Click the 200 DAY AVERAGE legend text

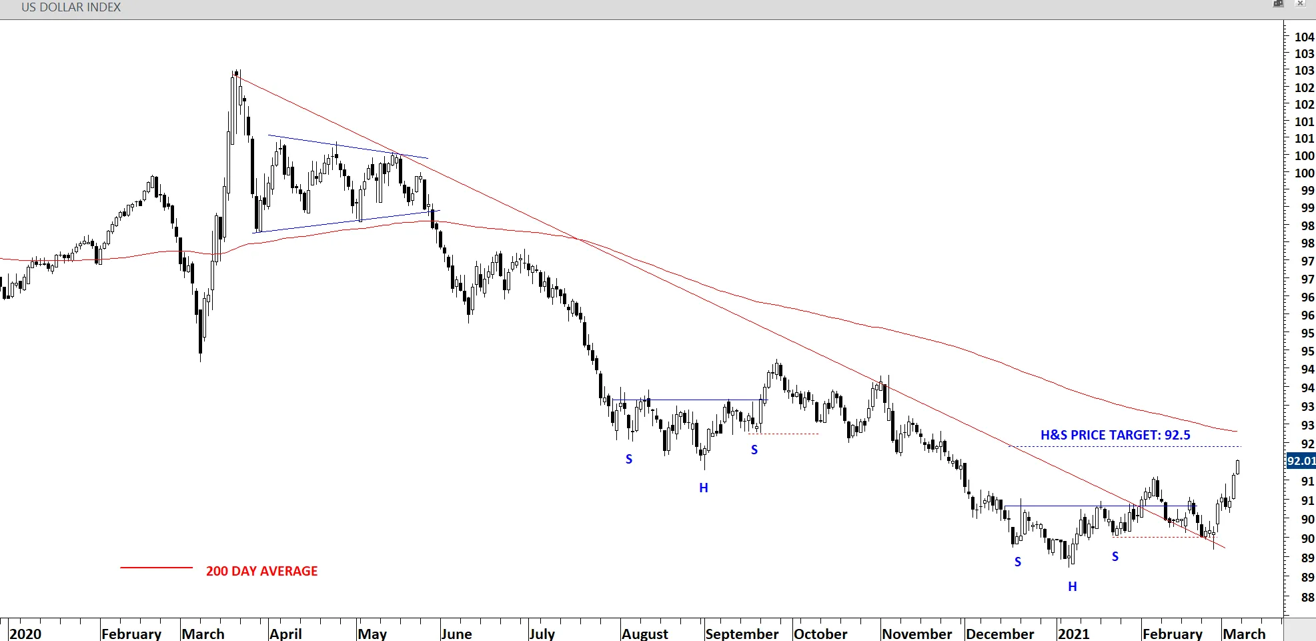point(261,571)
